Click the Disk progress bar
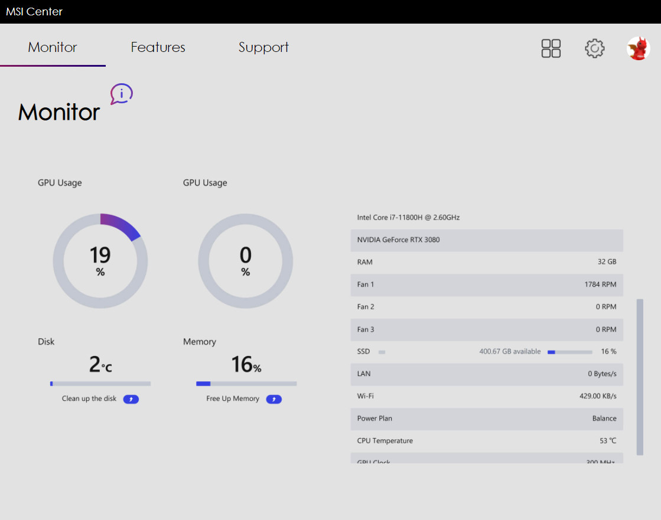The width and height of the screenshot is (661, 520). coord(100,384)
